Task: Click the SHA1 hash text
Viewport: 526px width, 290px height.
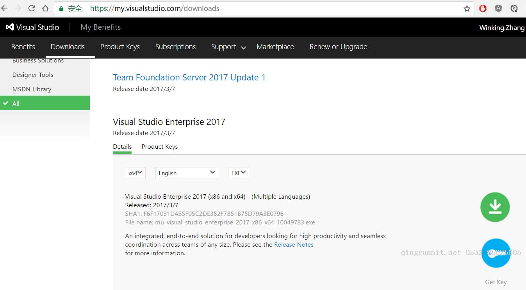Action: [x=204, y=214]
